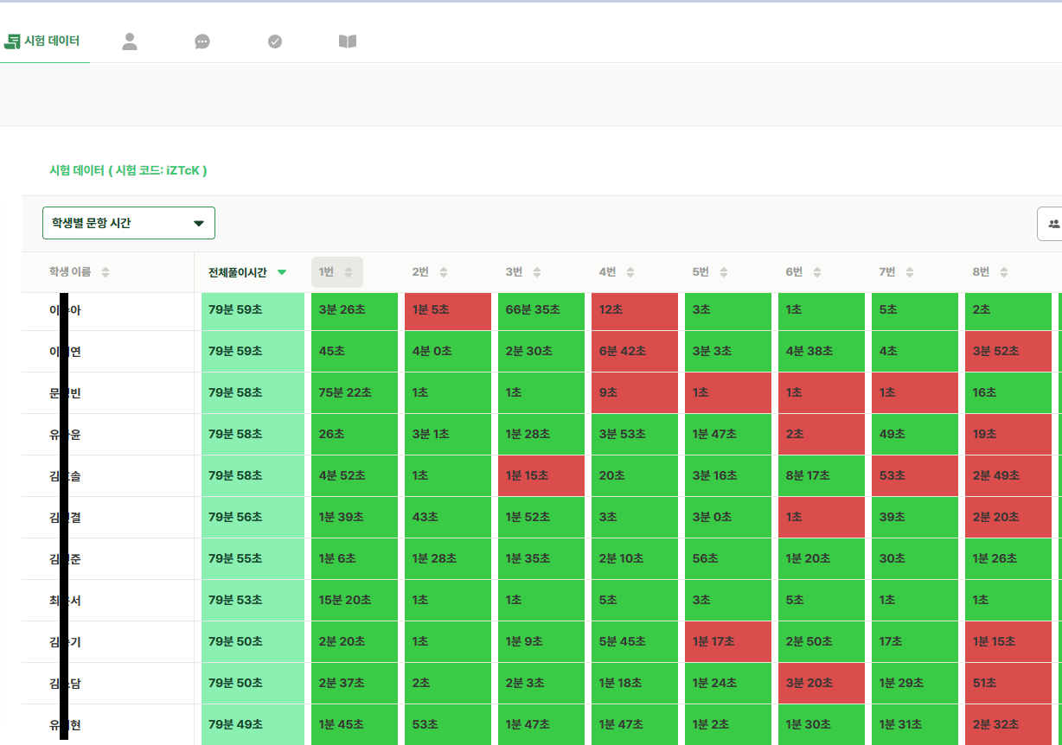
Task: Select the 1분 31초 cell
Action: coord(915,724)
